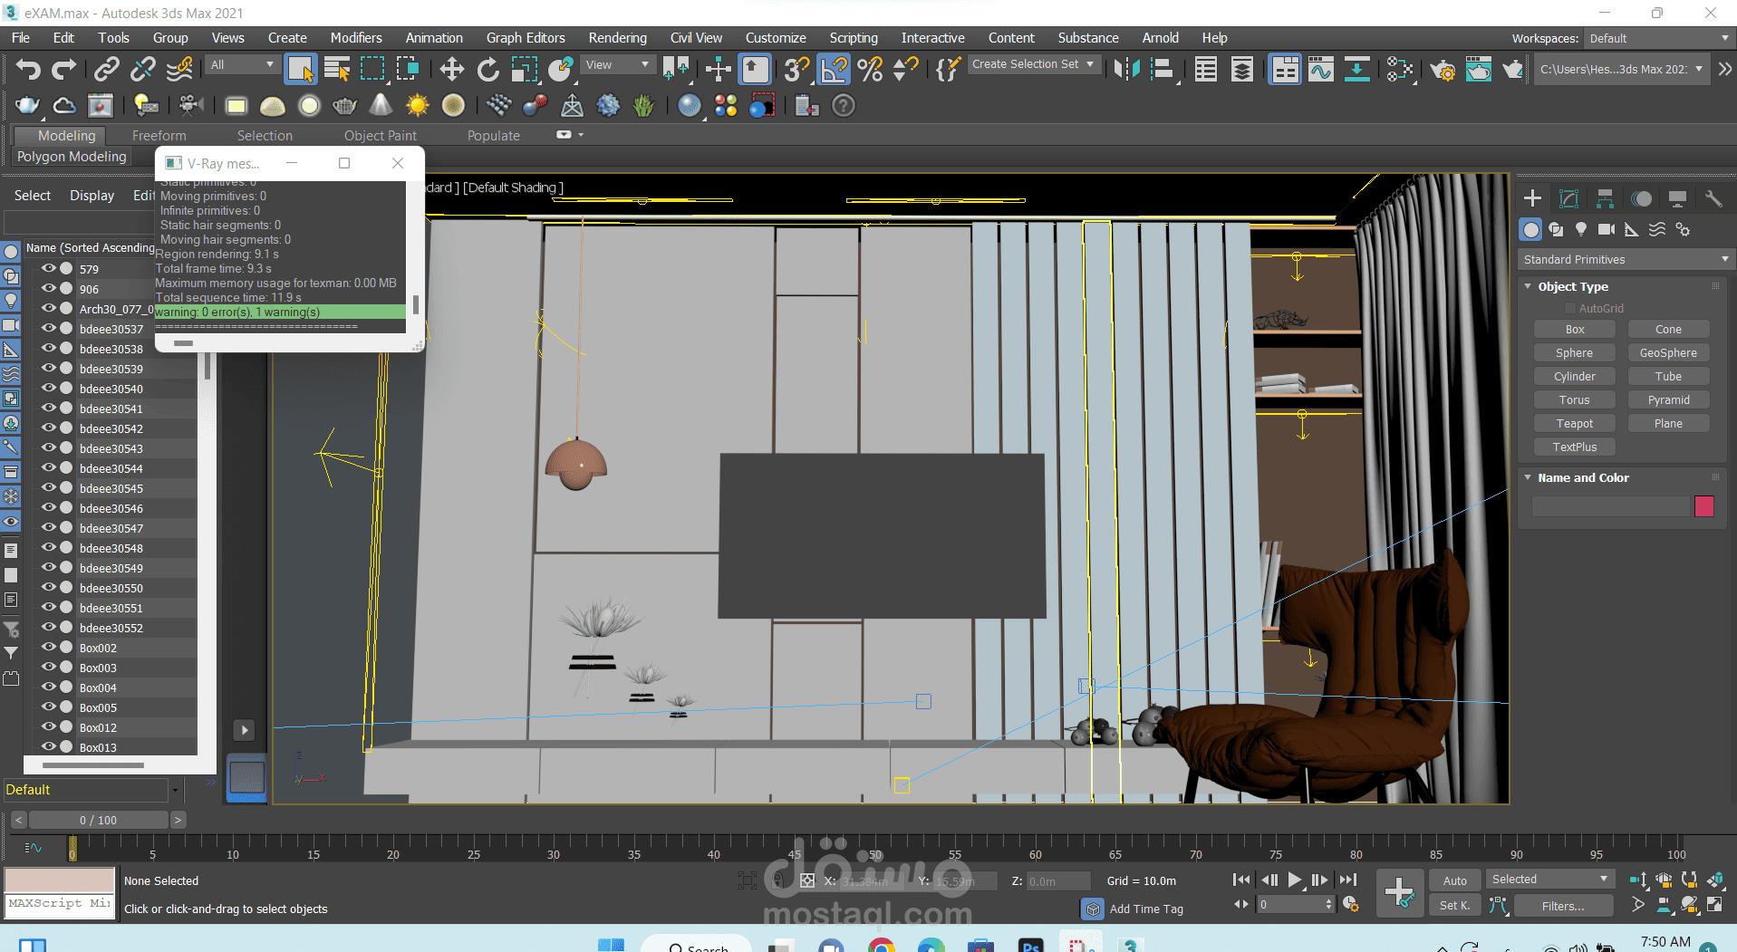Select the Move tool in main toolbar
This screenshot has width=1737, height=952.
(451, 69)
